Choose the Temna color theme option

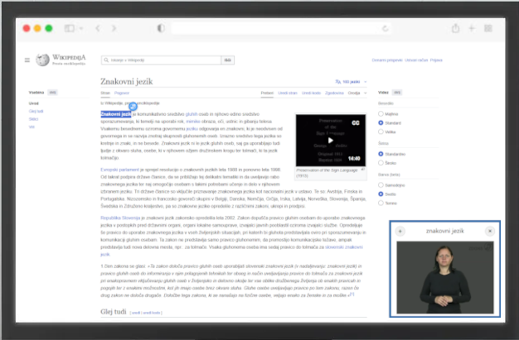click(381, 201)
